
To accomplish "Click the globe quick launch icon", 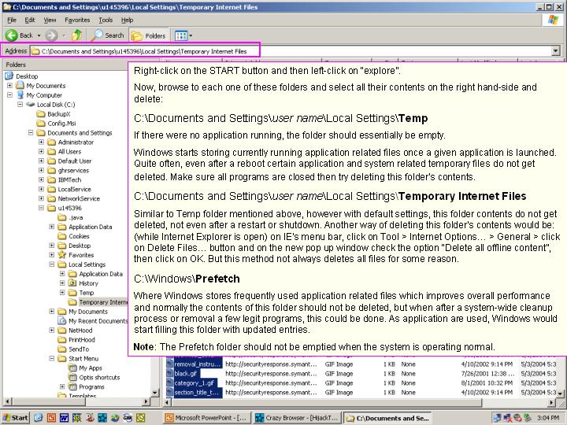I will pos(115,418).
